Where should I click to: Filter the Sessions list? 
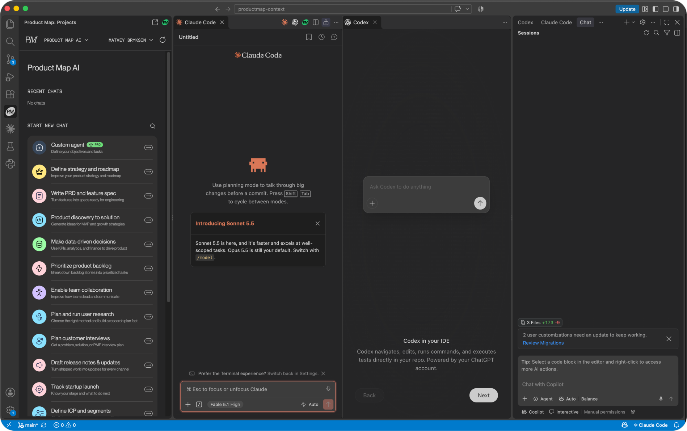point(667,33)
